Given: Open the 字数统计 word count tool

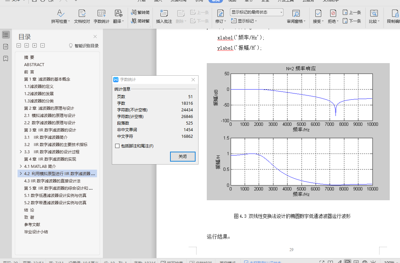Looking at the screenshot, I should [x=102, y=16].
